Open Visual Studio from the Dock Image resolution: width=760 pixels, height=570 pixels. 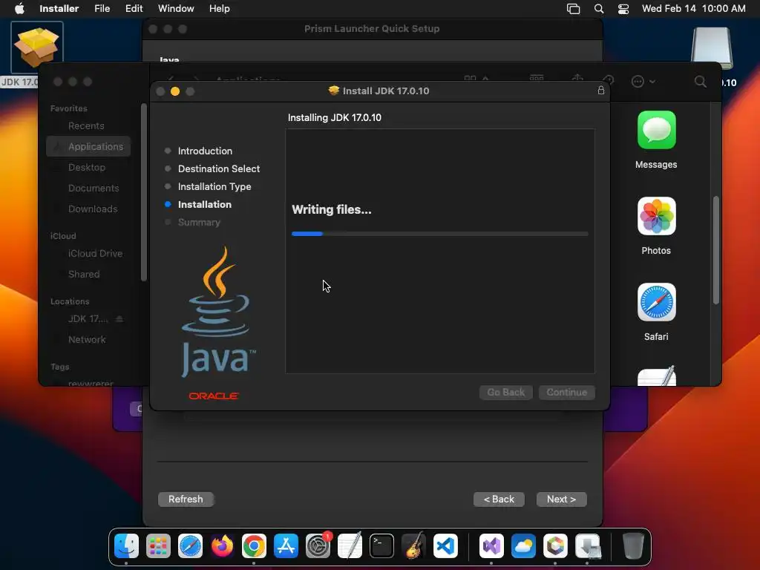point(491,546)
